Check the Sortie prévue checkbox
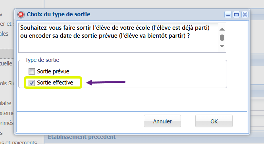 pyautogui.click(x=32, y=71)
